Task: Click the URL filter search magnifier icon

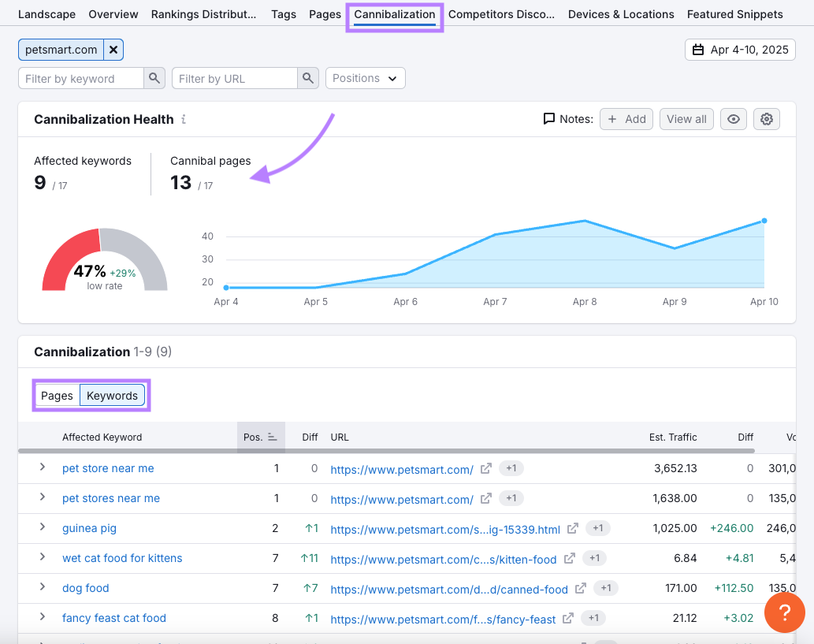Action: [x=308, y=78]
